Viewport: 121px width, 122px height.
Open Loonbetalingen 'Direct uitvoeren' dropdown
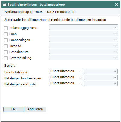tap(66, 71)
